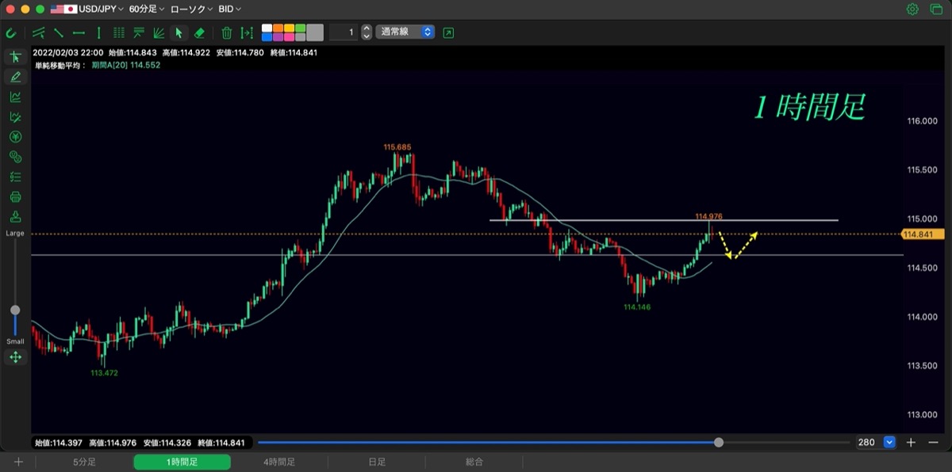Click the pop-out window icon in toolbar
The image size is (952, 472).
tap(449, 32)
